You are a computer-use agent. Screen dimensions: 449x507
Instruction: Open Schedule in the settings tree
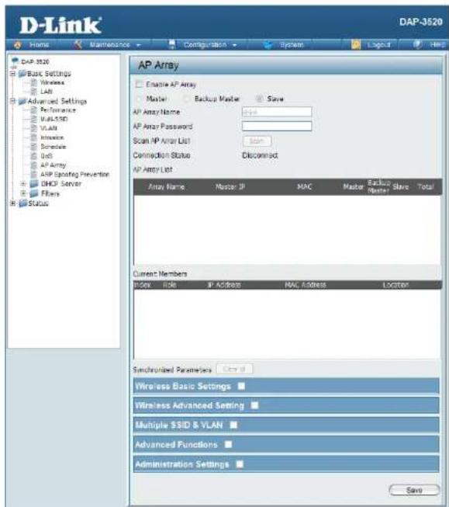pyautogui.click(x=54, y=147)
